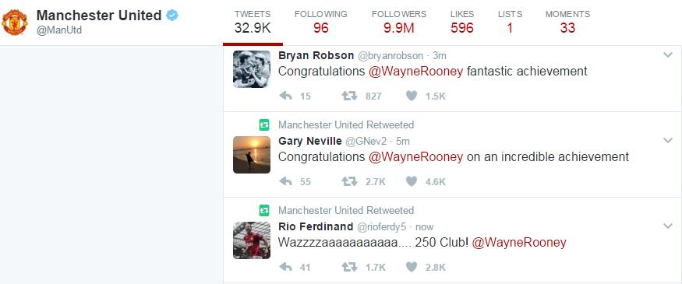Image resolution: width=682 pixels, height=284 pixels.
Task: Reply to Gary Neville's tweet
Action: coord(286,181)
